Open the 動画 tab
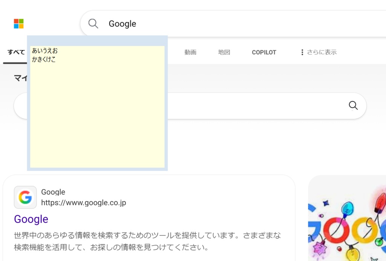The image size is (386, 261). (x=190, y=52)
